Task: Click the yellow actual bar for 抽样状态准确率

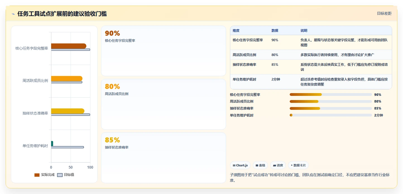Action: (x=68, y=111)
